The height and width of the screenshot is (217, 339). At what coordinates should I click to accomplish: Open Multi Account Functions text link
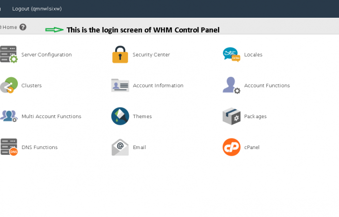click(51, 116)
